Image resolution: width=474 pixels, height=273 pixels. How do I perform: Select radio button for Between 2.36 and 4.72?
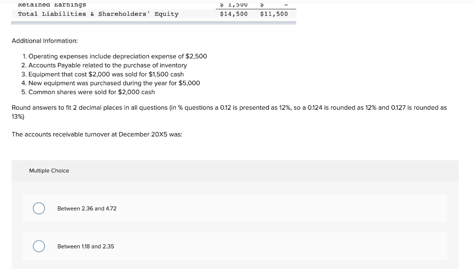click(39, 209)
